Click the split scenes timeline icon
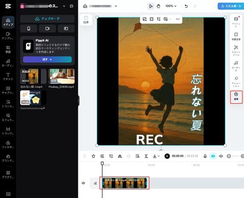This screenshot has width=244, height=198. point(146,156)
